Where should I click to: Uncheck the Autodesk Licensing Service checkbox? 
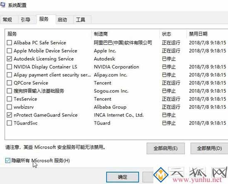coord(9,59)
